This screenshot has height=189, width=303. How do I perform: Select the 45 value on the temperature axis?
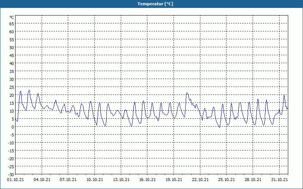(x=12, y=56)
